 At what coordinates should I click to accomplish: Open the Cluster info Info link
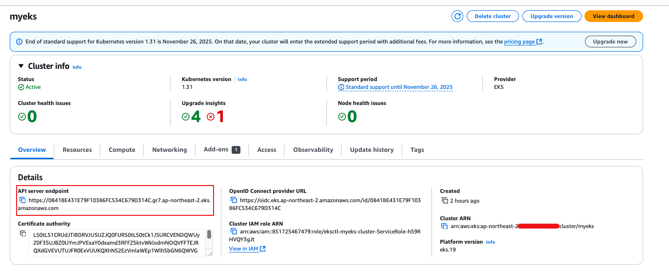pyautogui.click(x=77, y=67)
